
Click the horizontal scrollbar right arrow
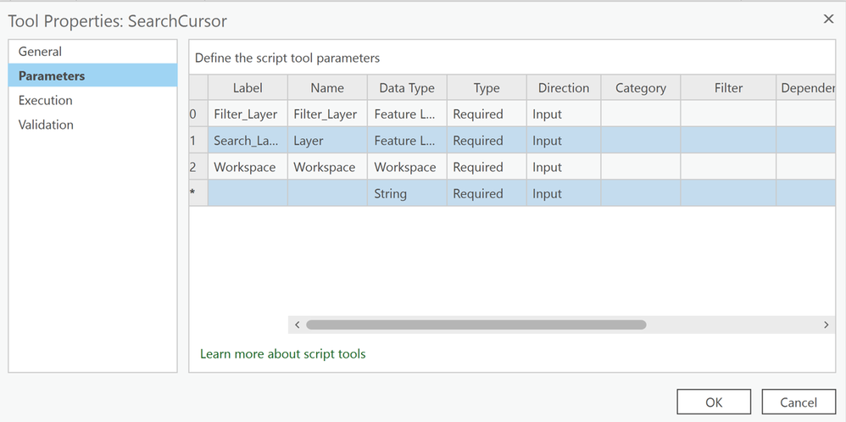[826, 325]
